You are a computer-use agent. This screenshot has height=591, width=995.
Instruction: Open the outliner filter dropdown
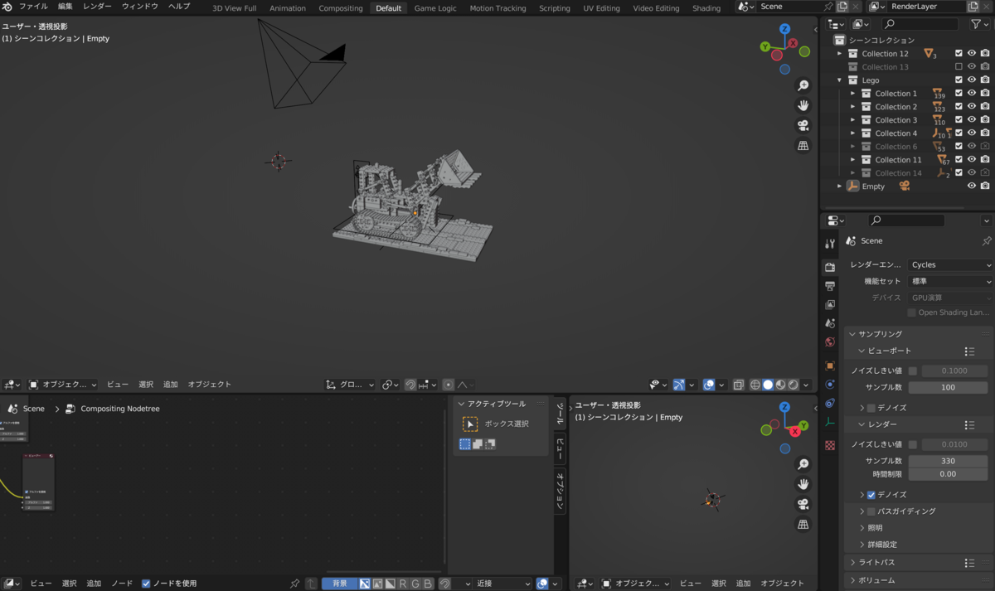coord(979,25)
